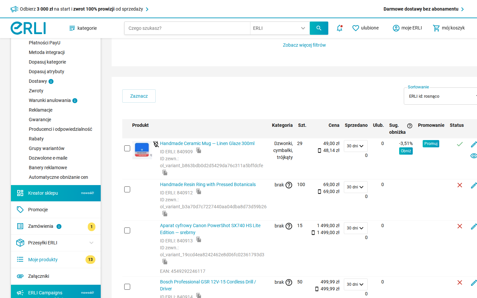Open Załączniki sidebar item
477x298 pixels.
(56, 276)
